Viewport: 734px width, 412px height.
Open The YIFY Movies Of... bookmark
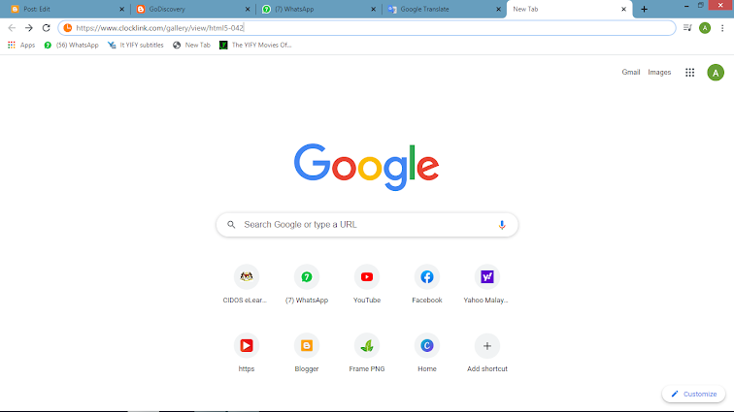pyautogui.click(x=255, y=45)
